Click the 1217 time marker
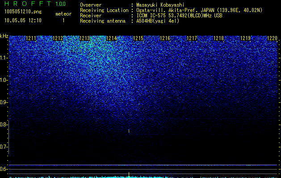This screenshot has height=178, width=281. pos(192,38)
